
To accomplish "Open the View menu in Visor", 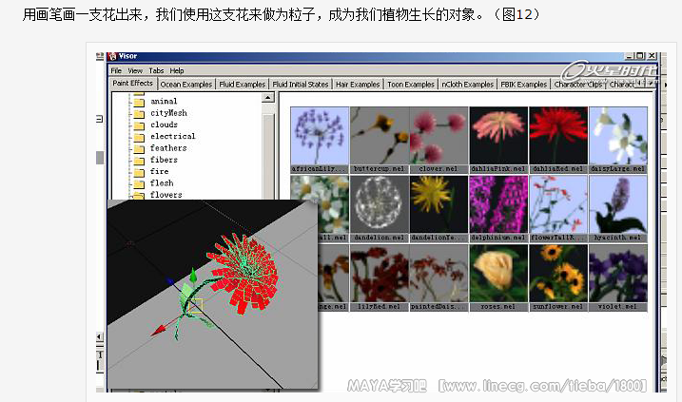I will click(135, 70).
